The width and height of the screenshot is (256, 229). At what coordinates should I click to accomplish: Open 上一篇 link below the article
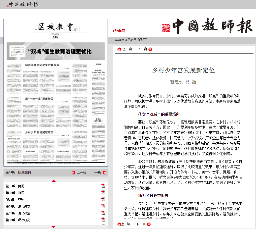click(126, 224)
